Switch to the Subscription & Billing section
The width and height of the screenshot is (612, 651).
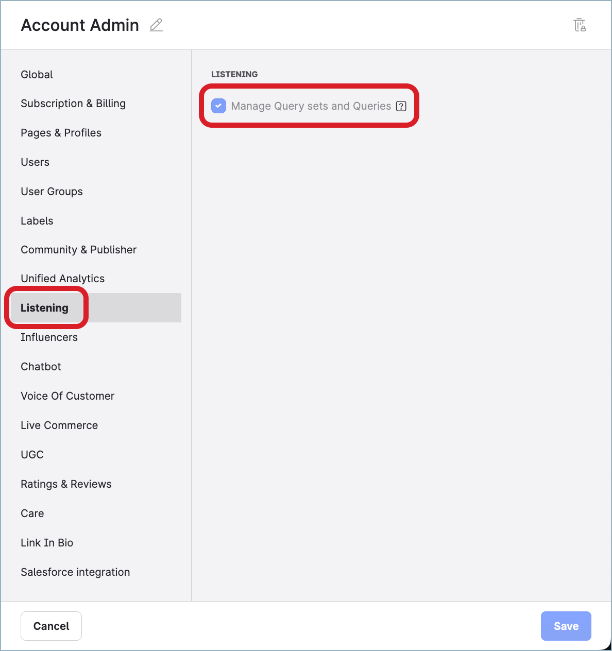pos(73,103)
